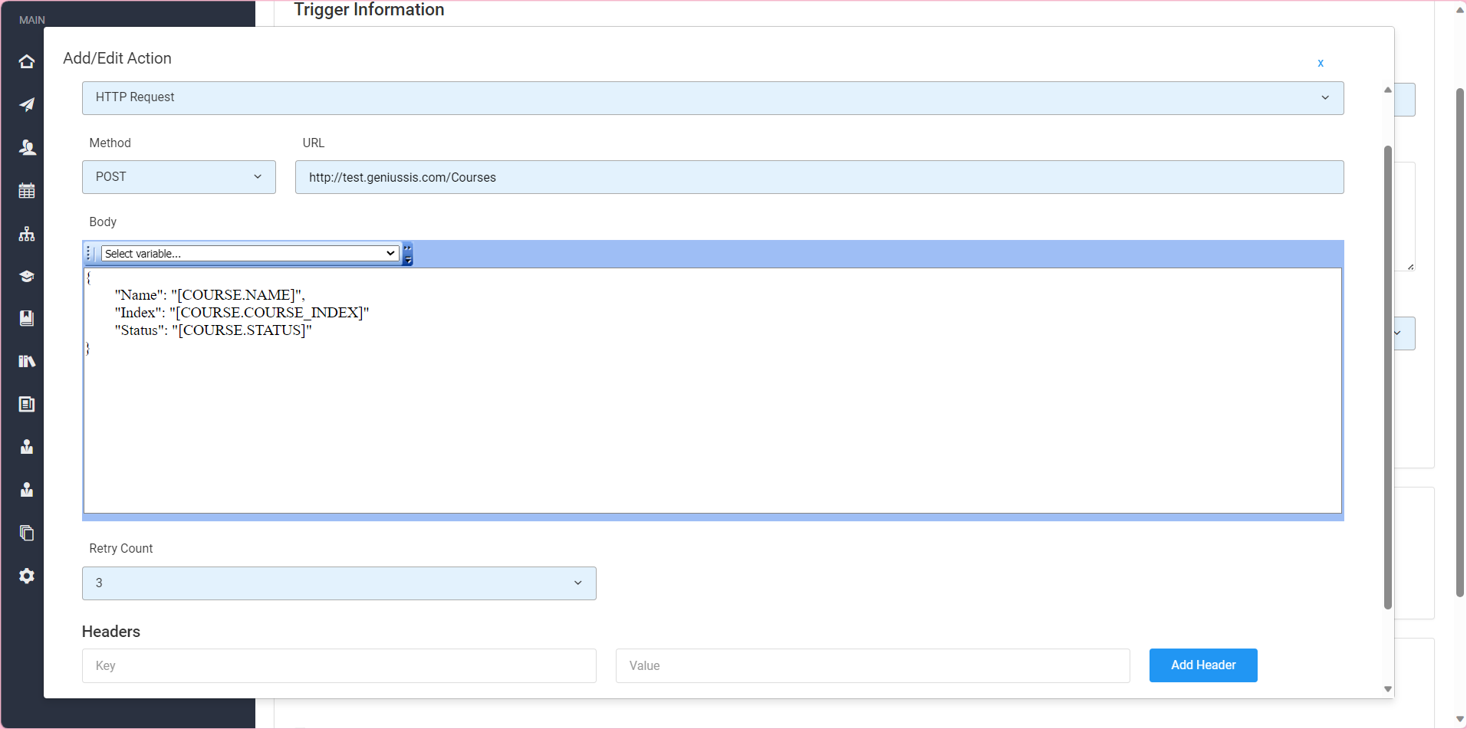This screenshot has height=729, width=1467.
Task: Click the library books sidebar icon
Action: [27, 361]
